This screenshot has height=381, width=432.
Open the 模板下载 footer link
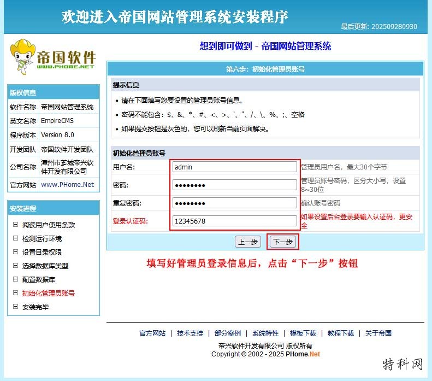(303, 333)
